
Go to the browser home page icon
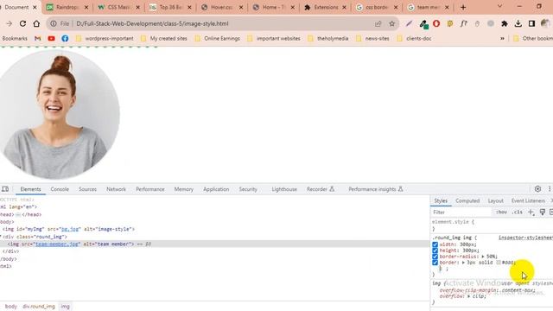(36, 23)
